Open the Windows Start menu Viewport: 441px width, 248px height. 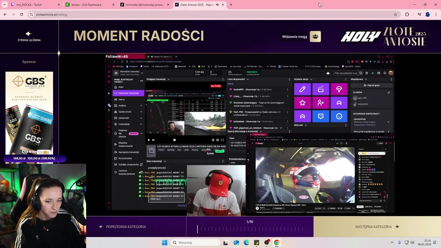pyautogui.click(x=164, y=242)
